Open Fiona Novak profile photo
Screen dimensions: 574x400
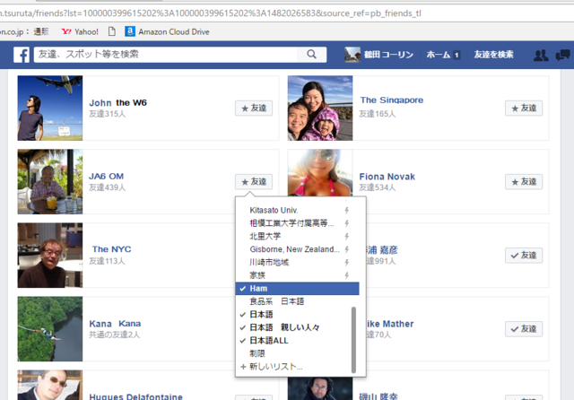[x=320, y=173]
